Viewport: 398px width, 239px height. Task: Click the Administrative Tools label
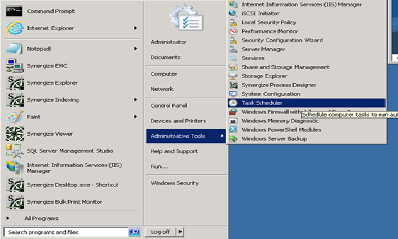pyautogui.click(x=178, y=136)
